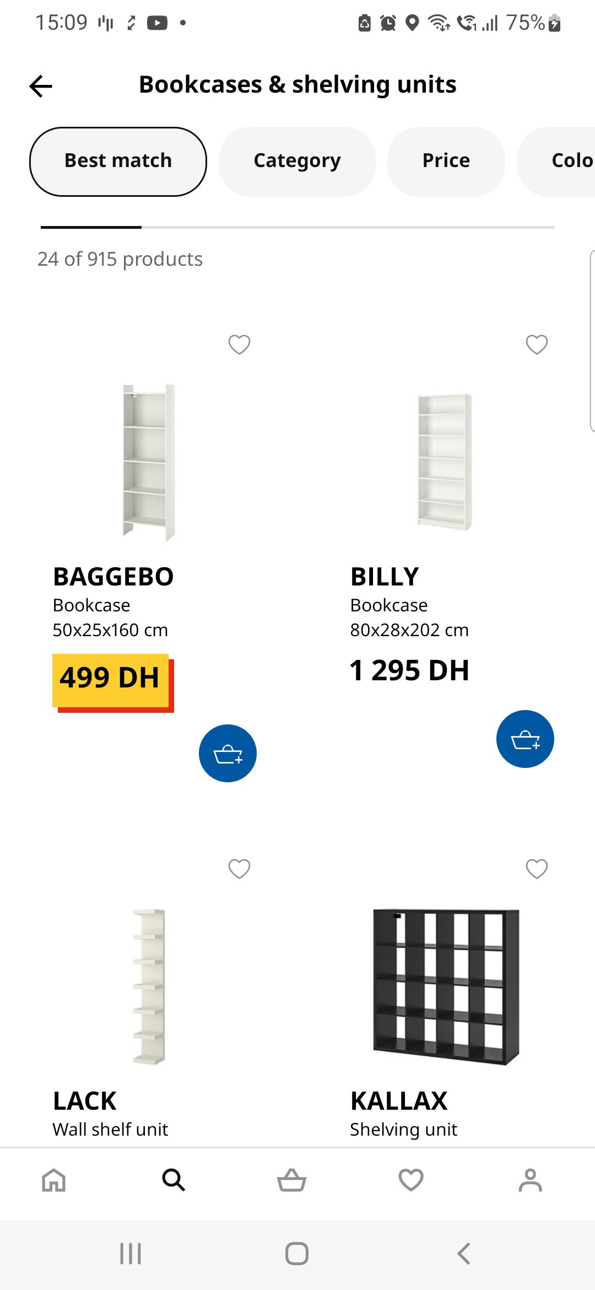Open the KALLAX shelving unit link
This screenshot has width=595, height=1290.
[399, 1101]
